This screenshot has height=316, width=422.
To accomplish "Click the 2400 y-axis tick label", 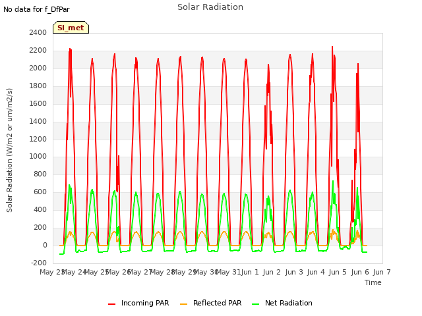I will pos(38,32).
